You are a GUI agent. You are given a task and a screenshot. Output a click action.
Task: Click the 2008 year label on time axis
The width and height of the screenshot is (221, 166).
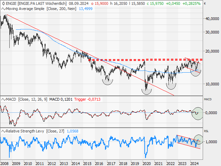pos(4,164)
